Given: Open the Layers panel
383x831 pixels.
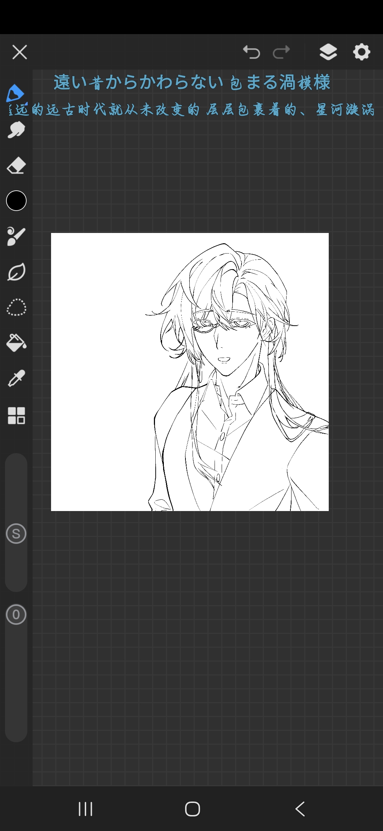Looking at the screenshot, I should click(328, 52).
